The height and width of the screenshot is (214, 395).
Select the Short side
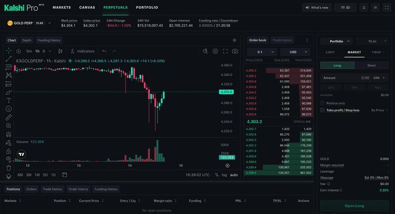372,66
